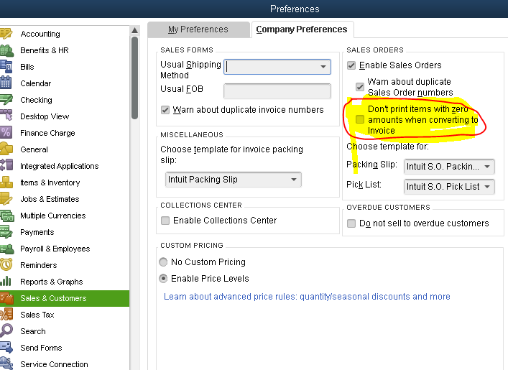Select the Company Preferences tab
The height and width of the screenshot is (370, 508).
[302, 29]
